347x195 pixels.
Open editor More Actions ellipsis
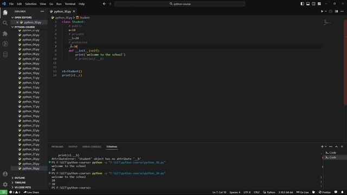click(342, 11)
